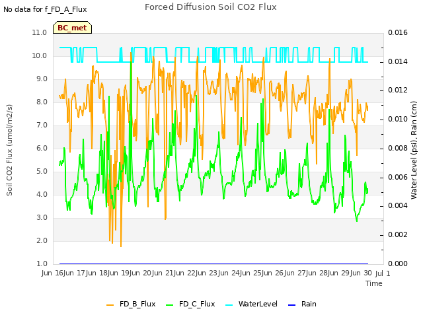Click the 7.0 left axis value
Viewport: 423px width, 317px height.
point(42,125)
